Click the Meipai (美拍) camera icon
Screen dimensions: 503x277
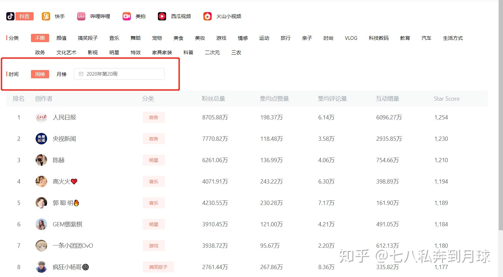pos(127,16)
